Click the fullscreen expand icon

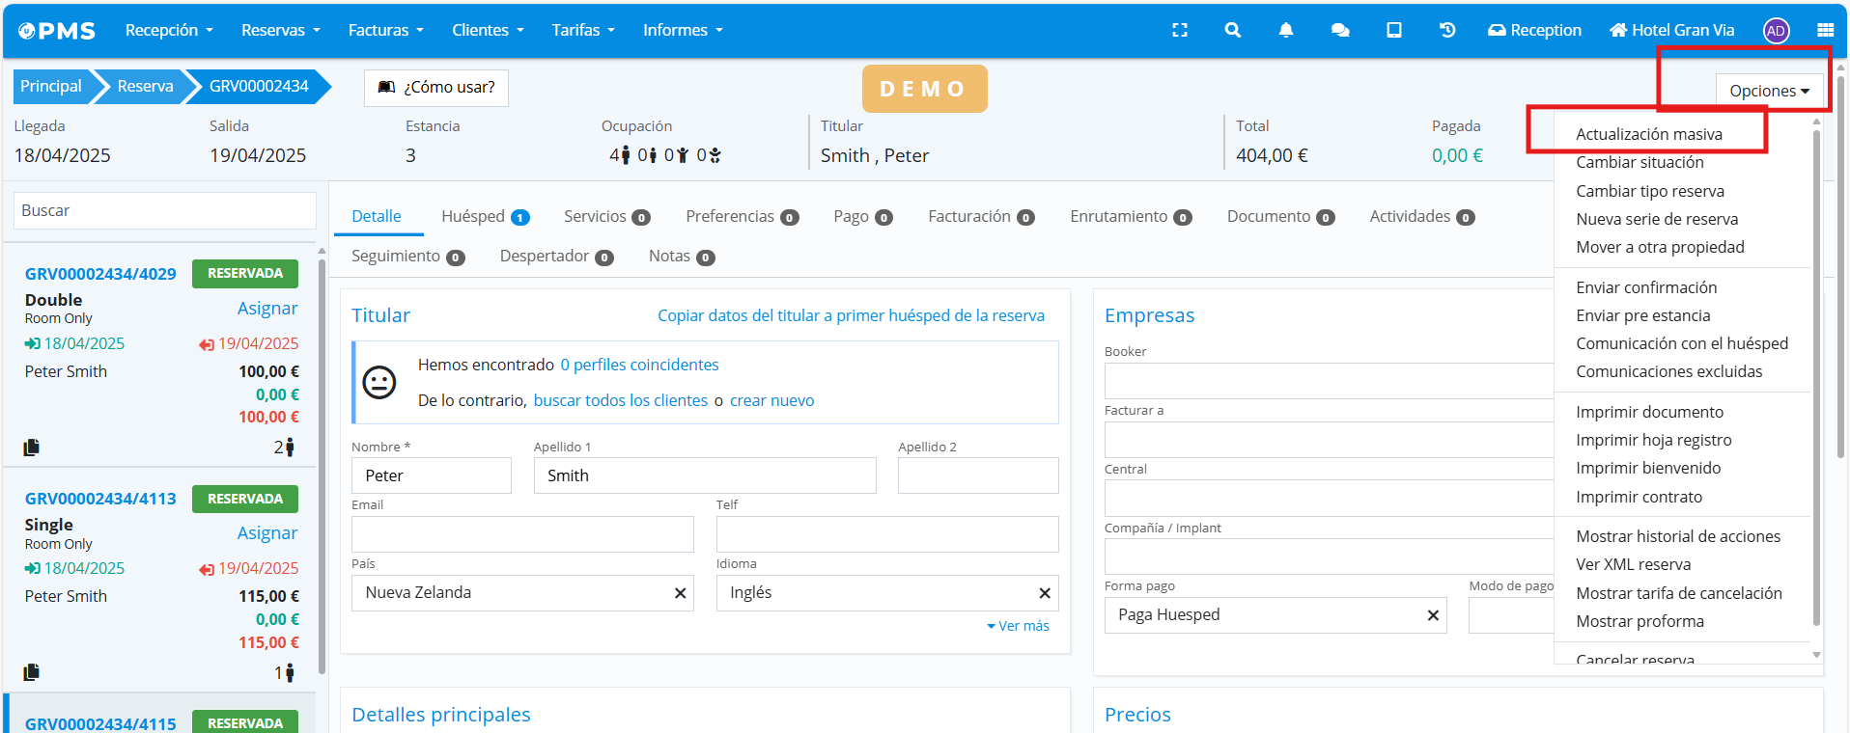coord(1179,30)
